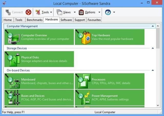Click the Computer Management section heading
Image resolution: width=164 pixels, height=116 pixels.
click(22, 26)
